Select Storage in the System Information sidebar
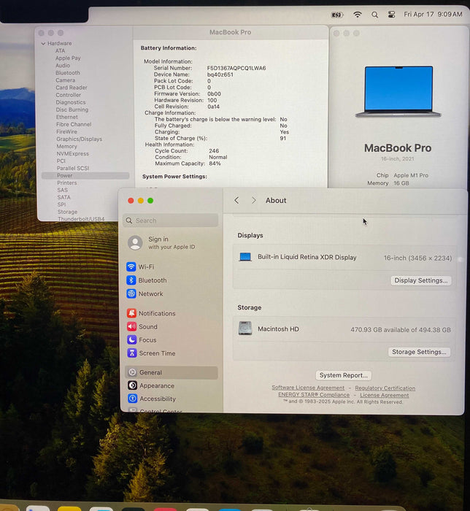This screenshot has height=511, width=470. (x=67, y=212)
